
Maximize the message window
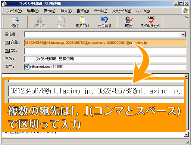pyautogui.click(x=181, y=4)
